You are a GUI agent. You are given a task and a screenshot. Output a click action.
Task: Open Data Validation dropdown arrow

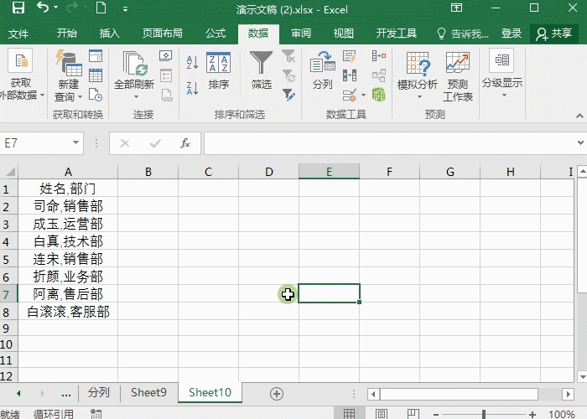(363, 95)
